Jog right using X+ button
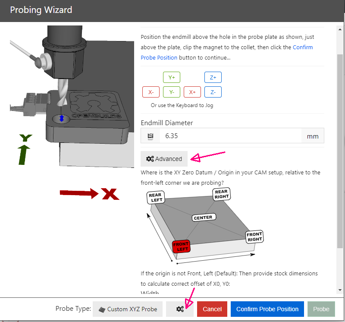The image size is (345, 322). 192,92
